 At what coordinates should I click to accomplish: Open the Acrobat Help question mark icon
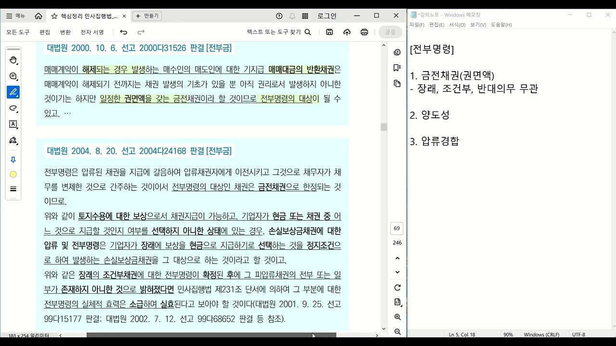click(x=279, y=16)
